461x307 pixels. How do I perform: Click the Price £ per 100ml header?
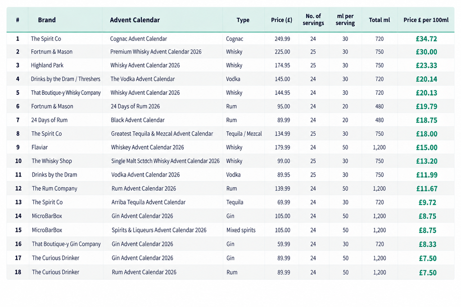point(426,20)
